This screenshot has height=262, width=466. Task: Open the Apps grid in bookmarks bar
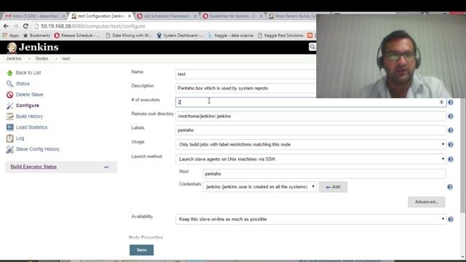[10, 36]
